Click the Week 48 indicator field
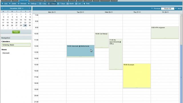Screen dimensions: 183x103 click(168, 8)
